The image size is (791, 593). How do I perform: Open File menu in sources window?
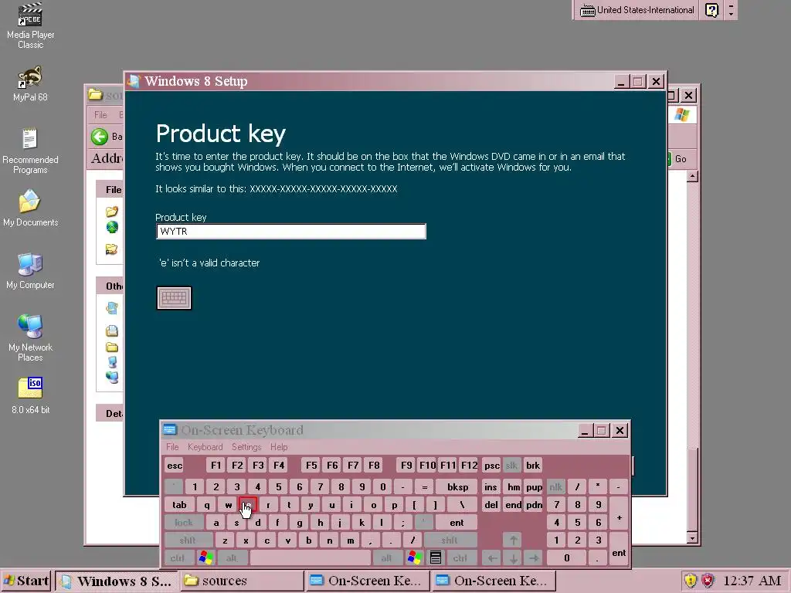pyautogui.click(x=100, y=115)
